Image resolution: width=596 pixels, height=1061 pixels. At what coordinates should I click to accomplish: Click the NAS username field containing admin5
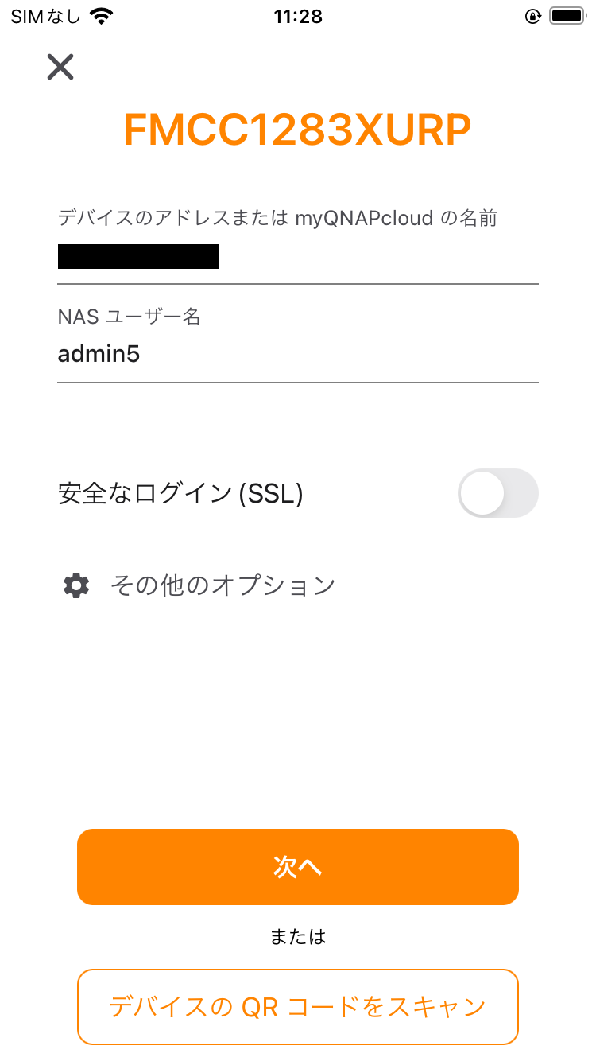point(297,354)
